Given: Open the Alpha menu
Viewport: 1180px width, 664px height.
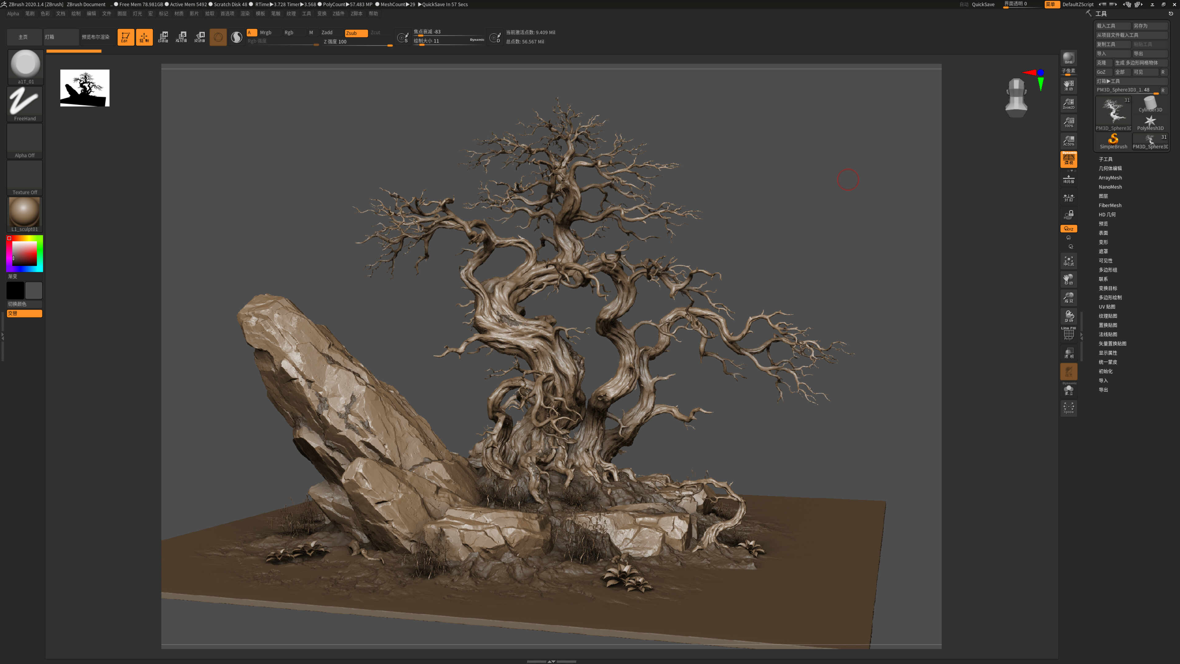Looking at the screenshot, I should pos(13,13).
